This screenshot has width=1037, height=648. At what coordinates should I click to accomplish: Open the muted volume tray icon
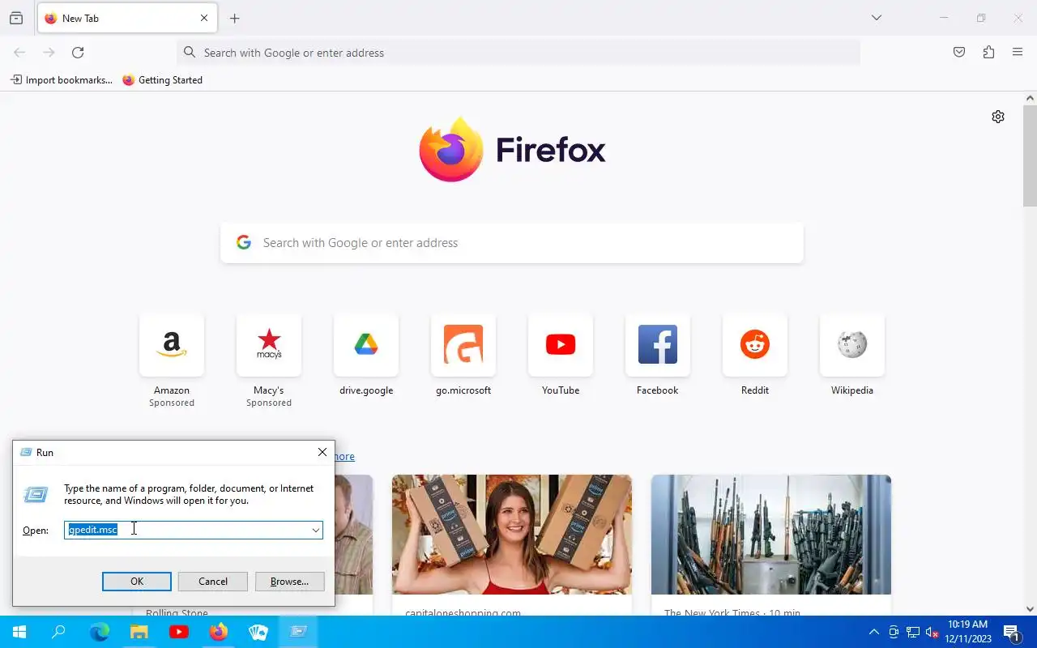(932, 632)
